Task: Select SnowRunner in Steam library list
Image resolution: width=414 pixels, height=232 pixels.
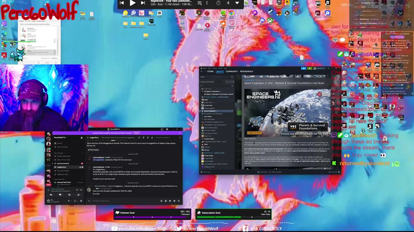Action: 208,105
